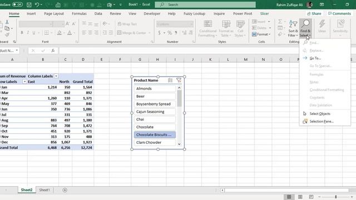Click the Copy icon in clipboard group
Screen dimensions: 356x200
[x=7, y=28]
